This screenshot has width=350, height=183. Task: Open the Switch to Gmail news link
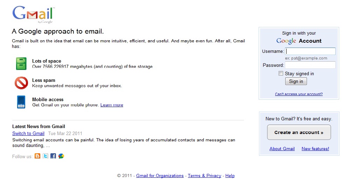pos(28,133)
